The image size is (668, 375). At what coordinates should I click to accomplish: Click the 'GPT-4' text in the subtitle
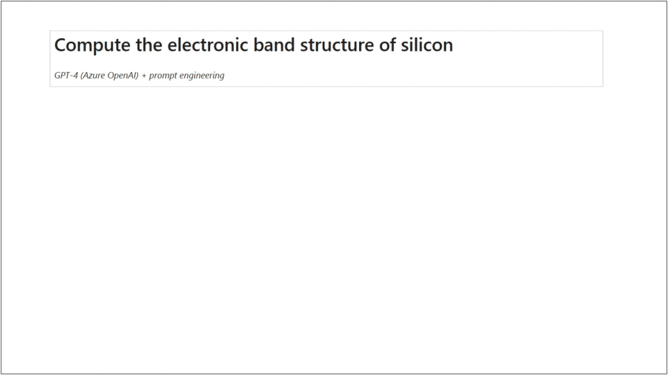point(66,75)
